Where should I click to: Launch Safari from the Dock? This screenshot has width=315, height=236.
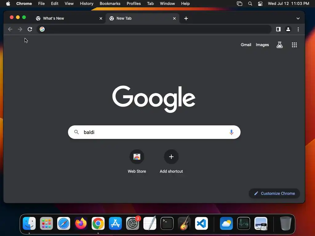point(64,223)
